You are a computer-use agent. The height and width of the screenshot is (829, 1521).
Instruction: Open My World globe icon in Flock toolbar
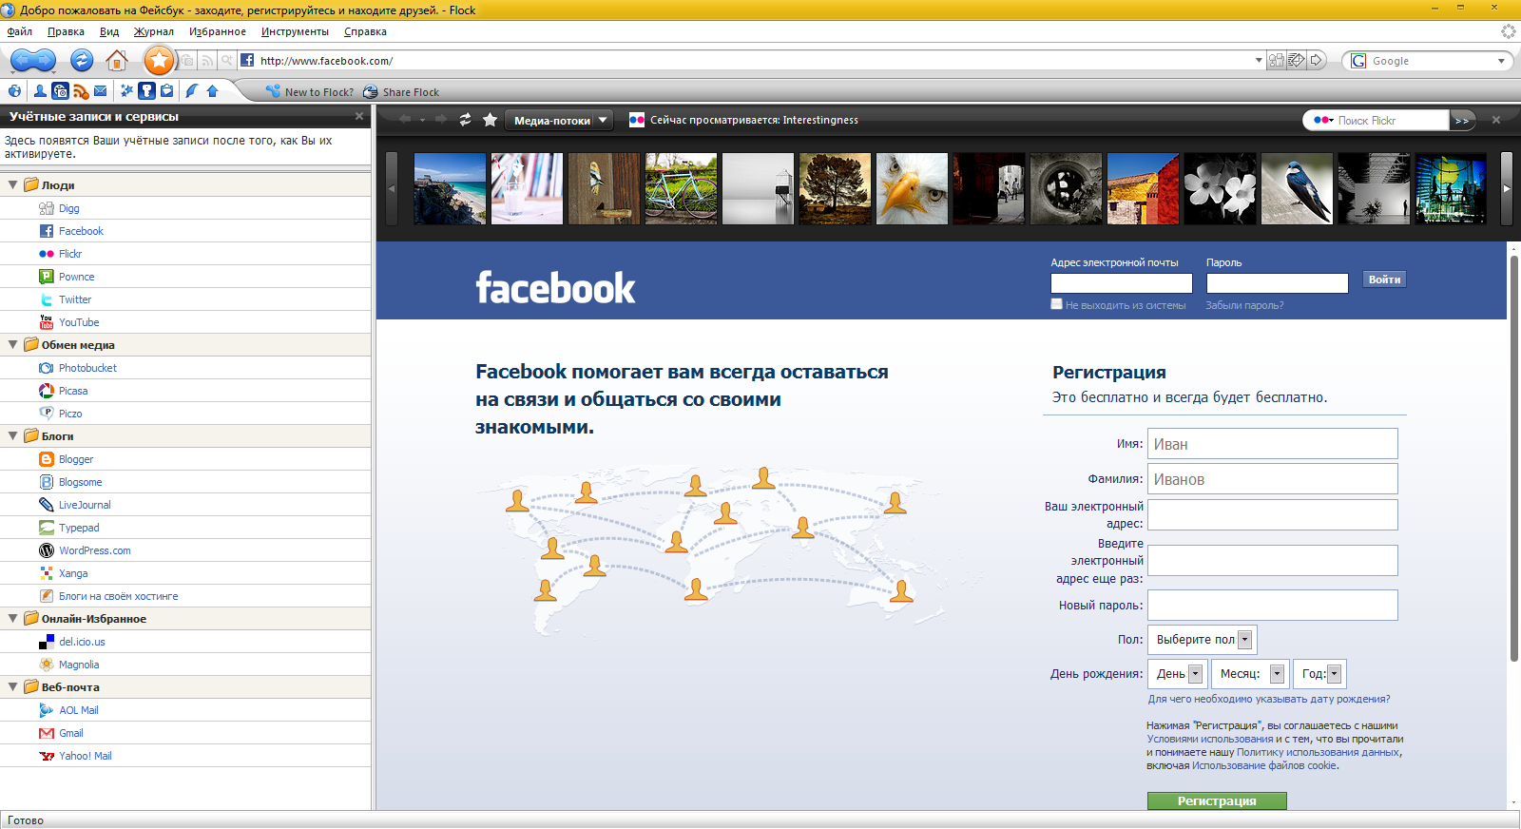(14, 91)
